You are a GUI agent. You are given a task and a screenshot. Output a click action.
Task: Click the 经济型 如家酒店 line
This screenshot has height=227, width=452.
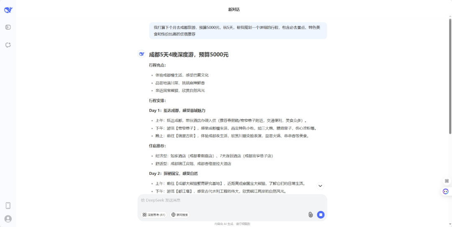(214, 156)
